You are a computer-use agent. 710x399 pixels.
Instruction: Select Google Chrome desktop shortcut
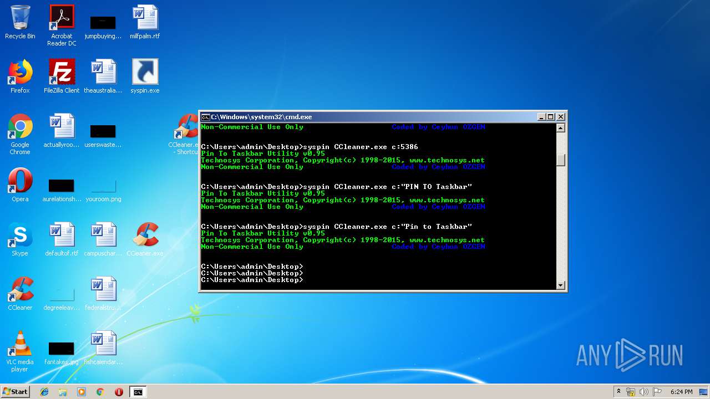(x=20, y=134)
